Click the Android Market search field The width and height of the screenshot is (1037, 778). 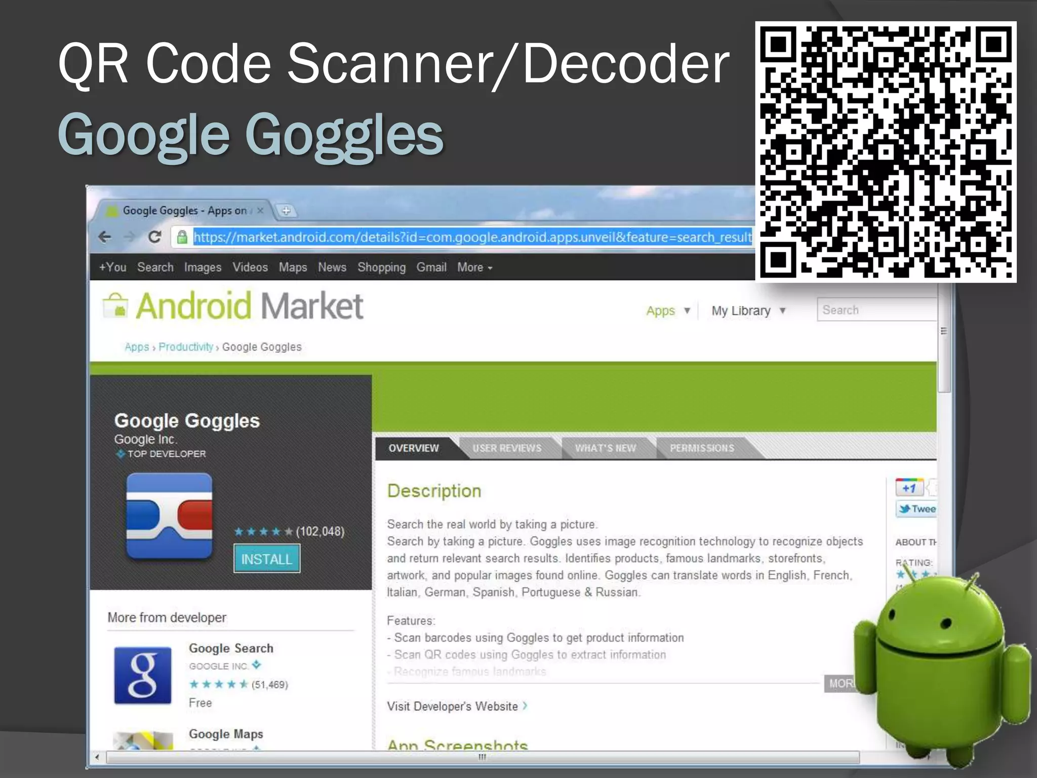tap(877, 310)
